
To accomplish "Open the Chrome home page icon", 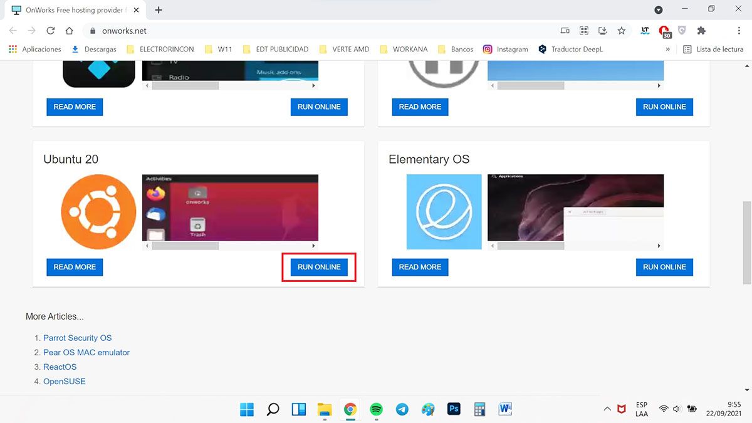I will [70, 31].
